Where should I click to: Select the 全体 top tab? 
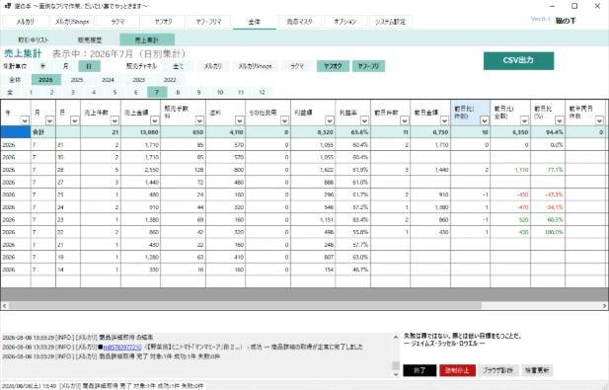pos(255,22)
